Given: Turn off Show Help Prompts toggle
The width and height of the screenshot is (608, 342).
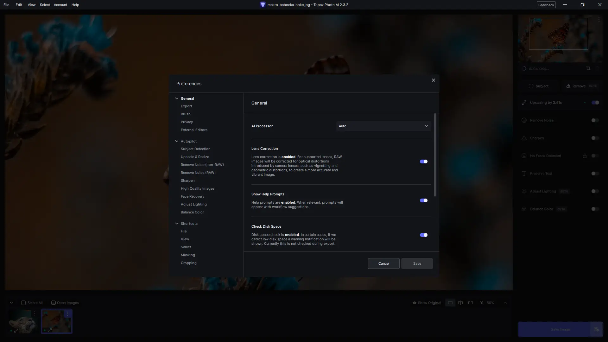Looking at the screenshot, I should [x=423, y=200].
